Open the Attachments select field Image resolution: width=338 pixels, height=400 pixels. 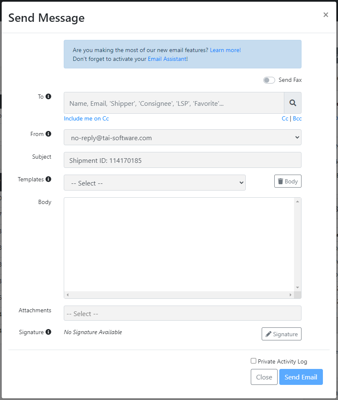(182, 313)
